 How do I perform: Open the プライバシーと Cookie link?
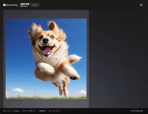(11, 111)
